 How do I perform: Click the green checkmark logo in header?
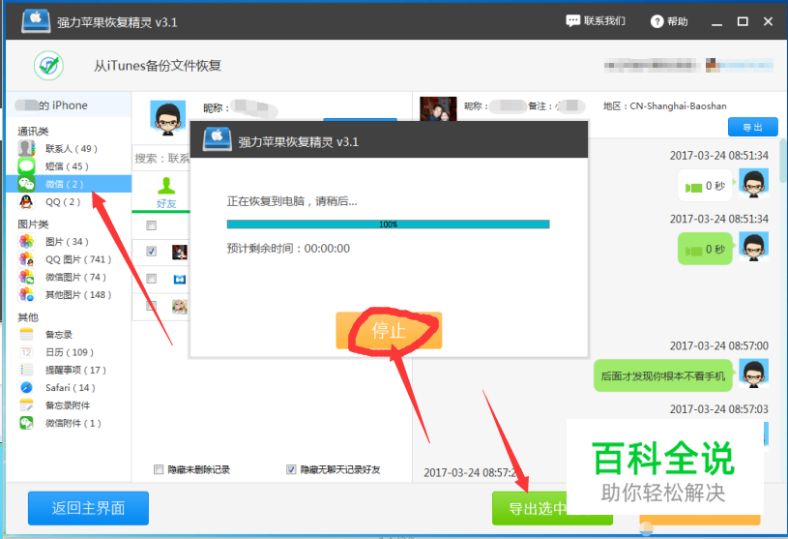48,66
